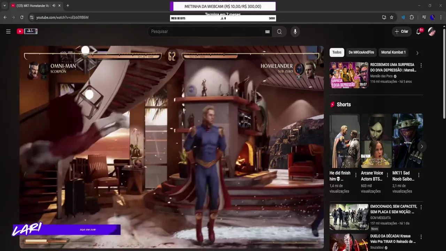Go to YouTube home via logo
This screenshot has width=446, height=251.
click(27, 31)
